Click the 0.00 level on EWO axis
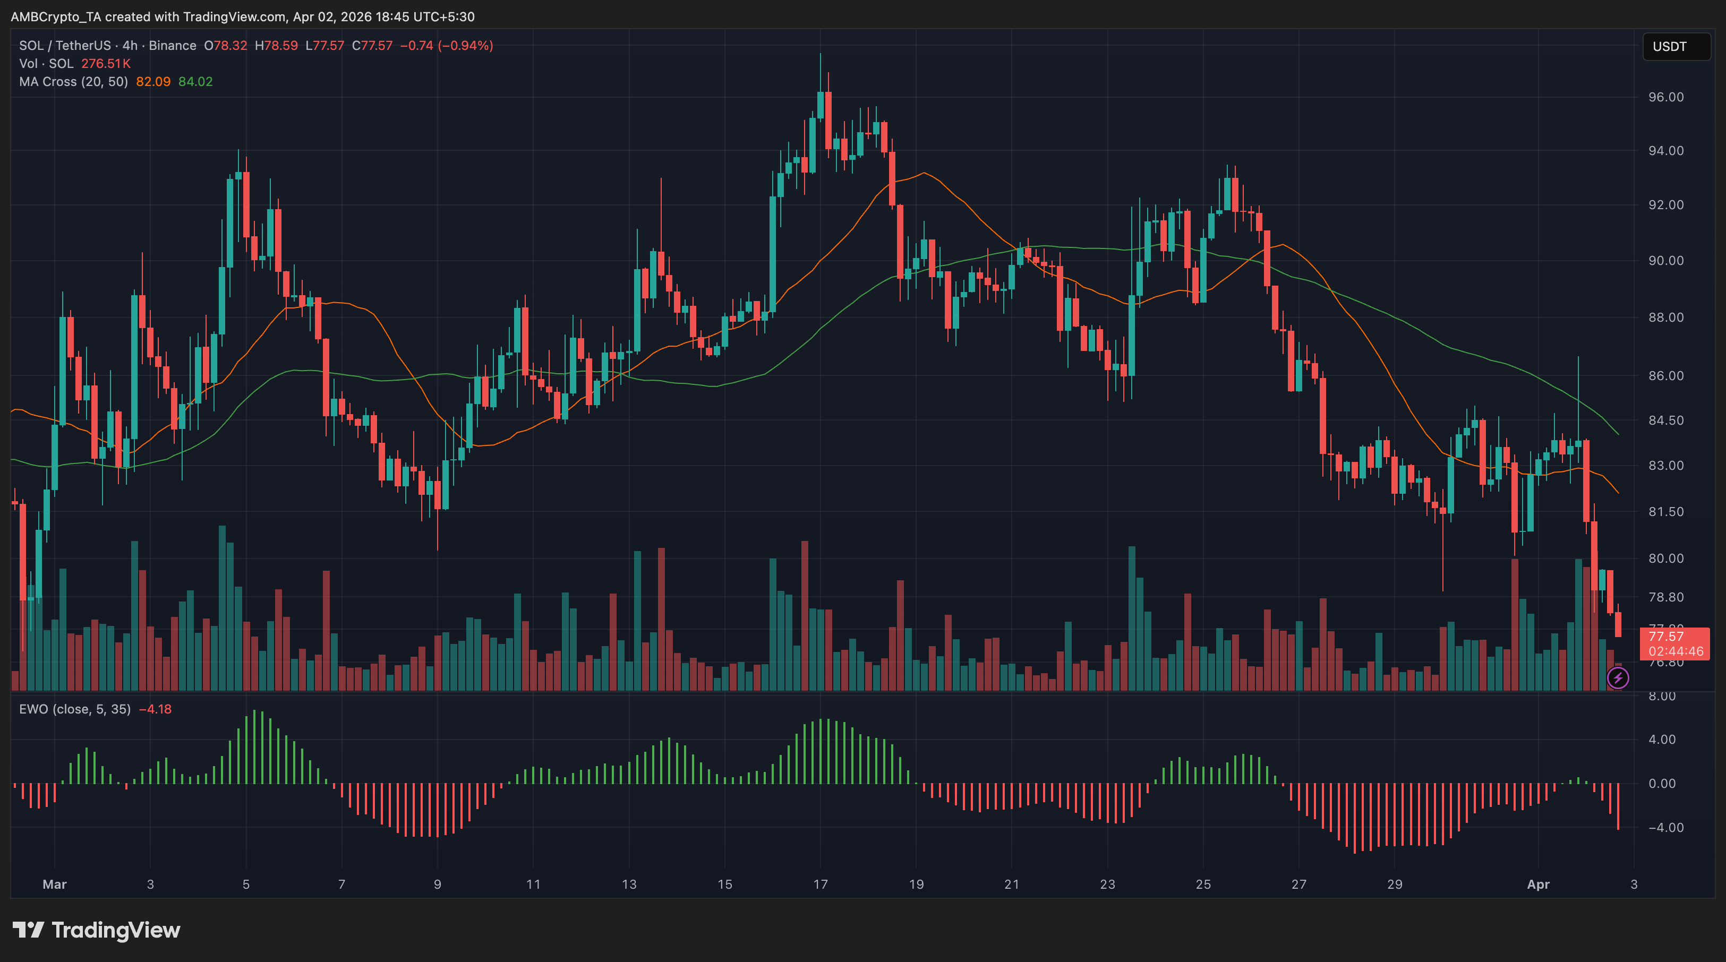This screenshot has width=1726, height=962. 1662,783
